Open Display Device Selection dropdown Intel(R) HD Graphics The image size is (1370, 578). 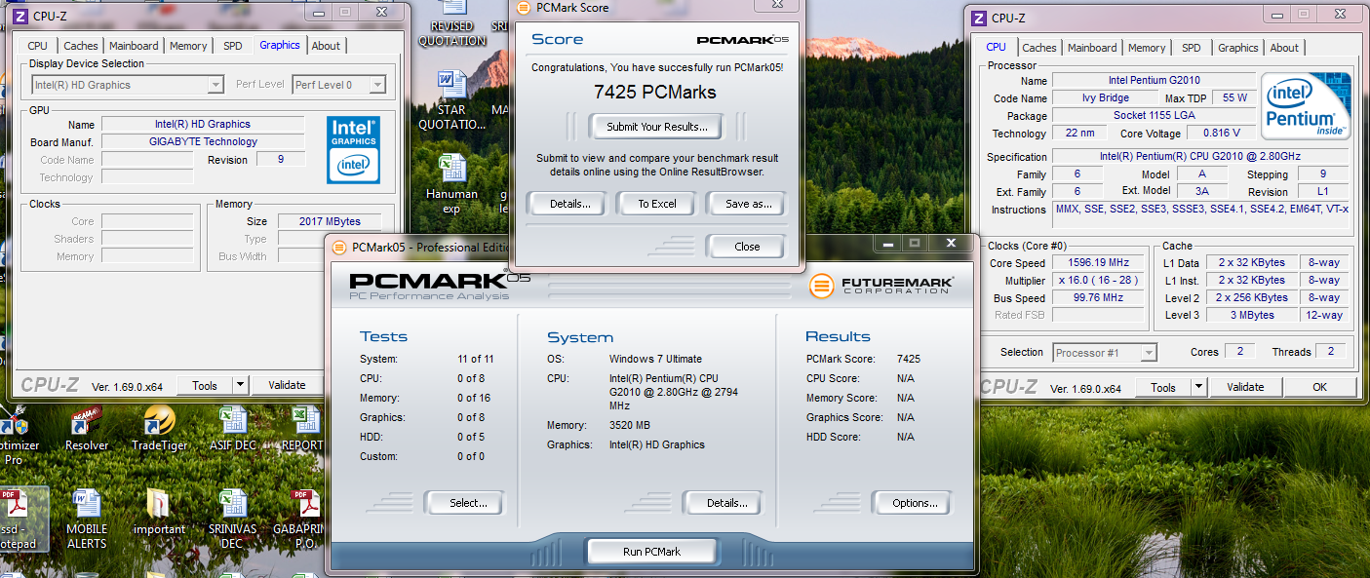click(127, 85)
